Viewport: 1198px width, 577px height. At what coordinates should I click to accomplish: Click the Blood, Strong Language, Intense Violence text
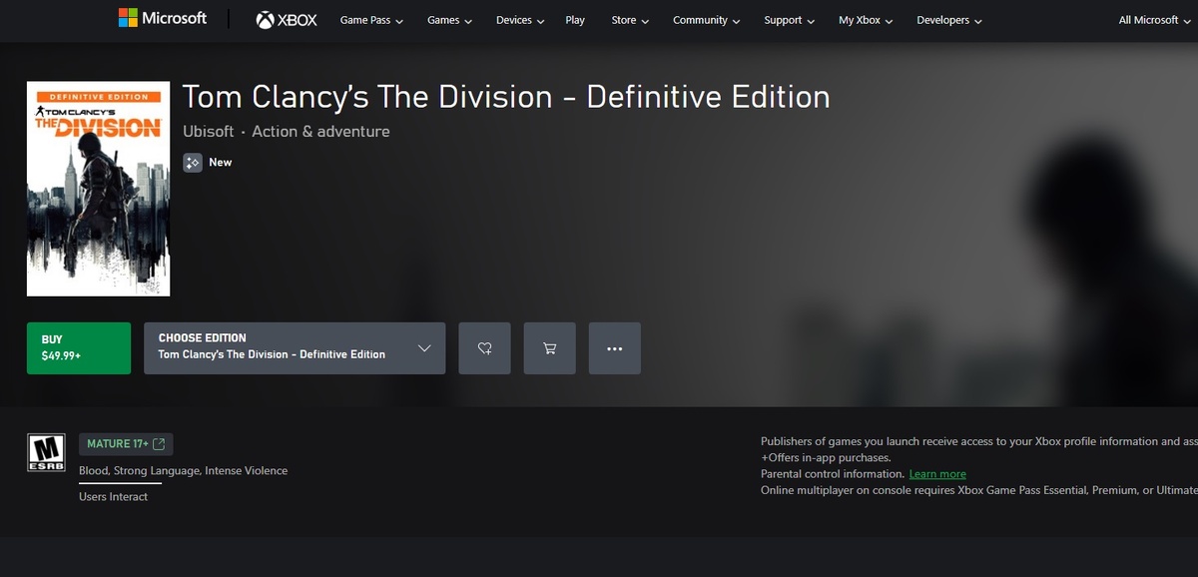183,471
